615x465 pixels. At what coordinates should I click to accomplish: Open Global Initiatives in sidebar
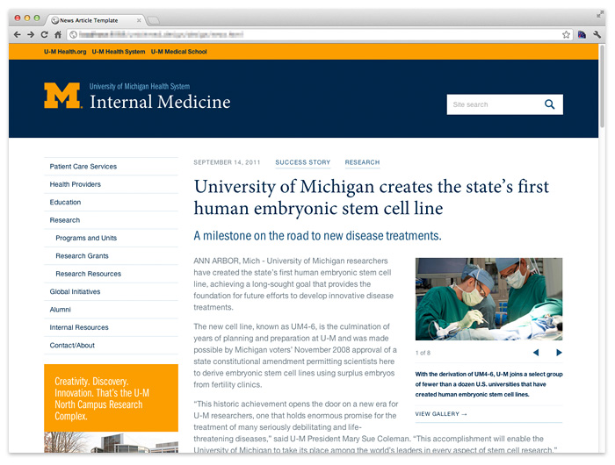[111, 292]
